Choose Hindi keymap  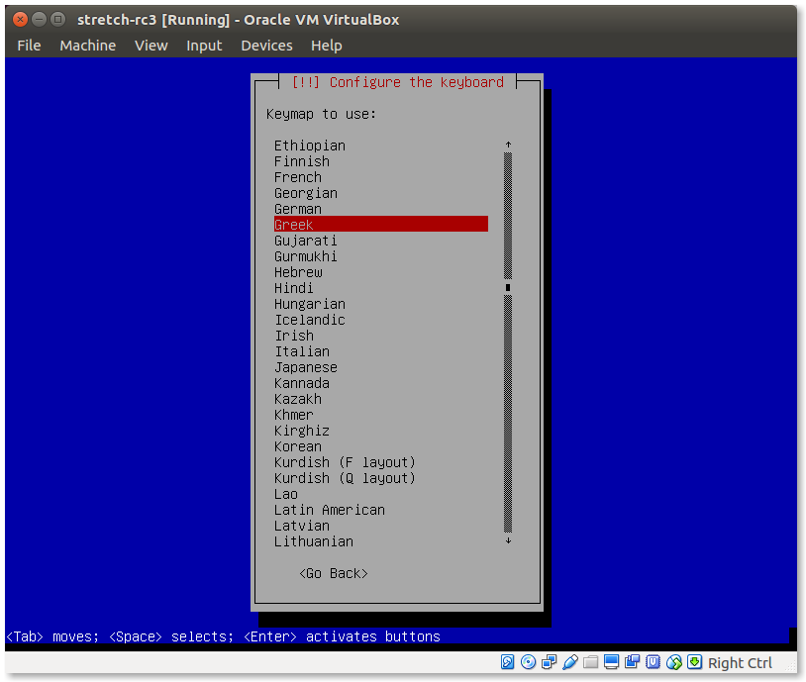point(293,288)
